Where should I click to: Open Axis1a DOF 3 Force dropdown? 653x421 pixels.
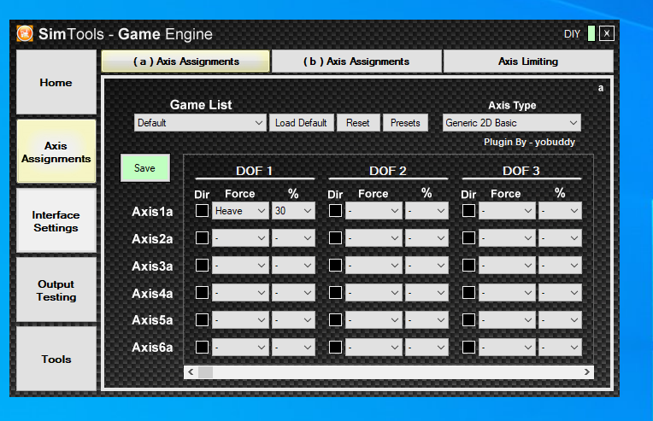click(507, 211)
